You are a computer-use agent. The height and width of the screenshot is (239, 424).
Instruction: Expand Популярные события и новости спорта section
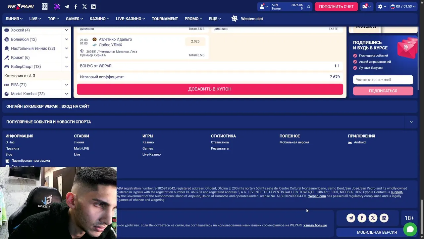click(x=411, y=122)
